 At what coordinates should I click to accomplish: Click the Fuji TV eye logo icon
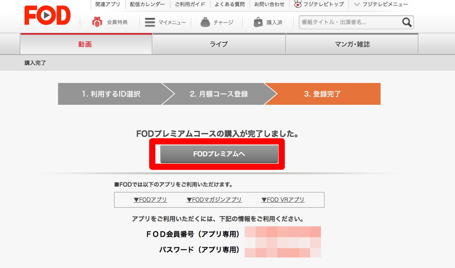pos(298,4)
